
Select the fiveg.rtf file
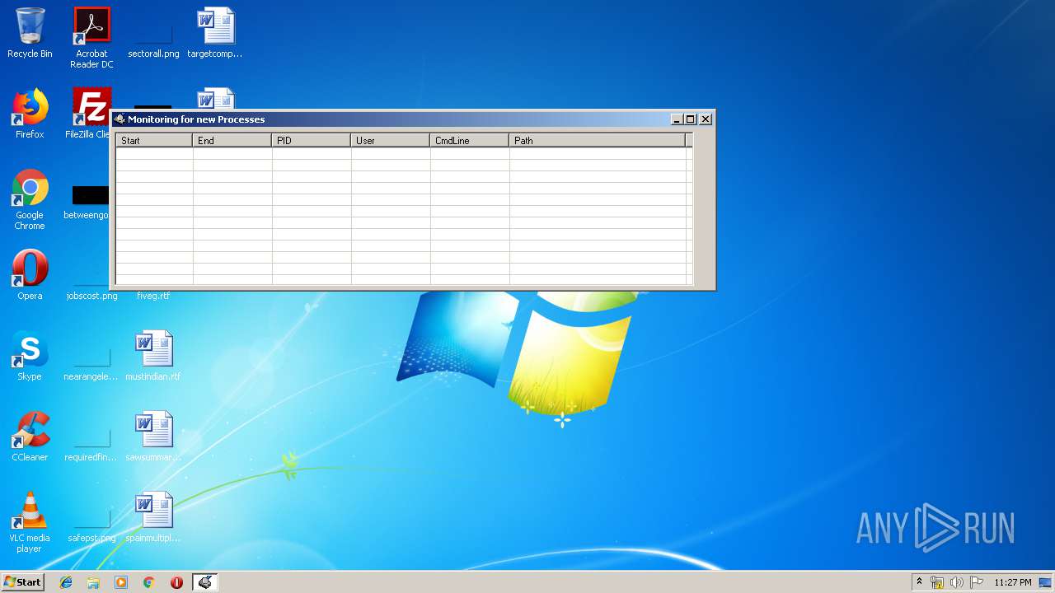(153, 295)
